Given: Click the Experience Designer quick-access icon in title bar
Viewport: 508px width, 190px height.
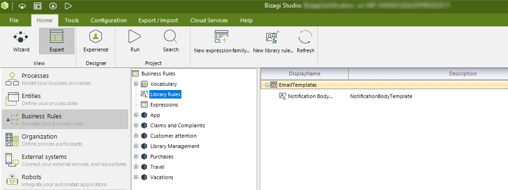Looking at the screenshot, I should (53, 6).
